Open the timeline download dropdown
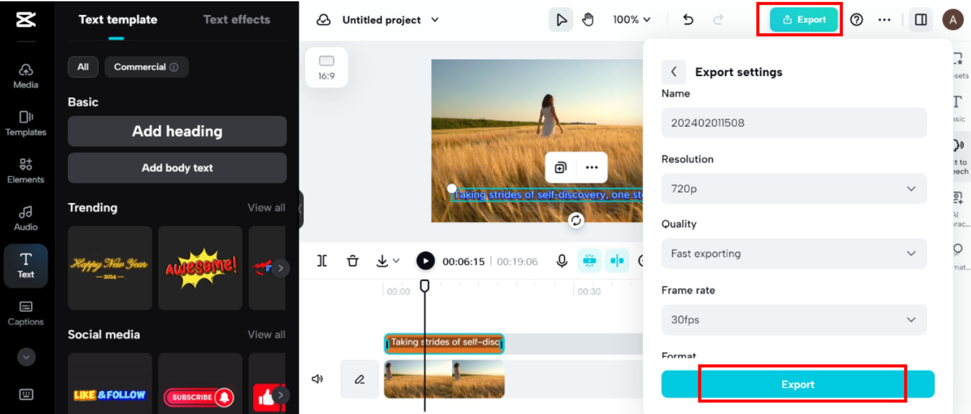This screenshot has height=414, width=971. click(x=388, y=261)
